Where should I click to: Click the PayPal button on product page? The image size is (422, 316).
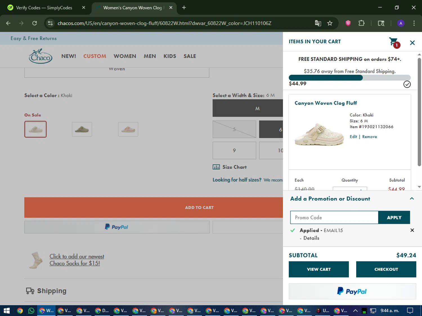pyautogui.click(x=117, y=227)
